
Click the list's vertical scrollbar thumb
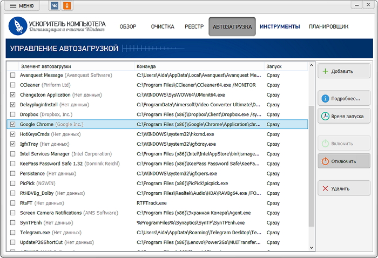pyautogui.click(x=311, y=166)
